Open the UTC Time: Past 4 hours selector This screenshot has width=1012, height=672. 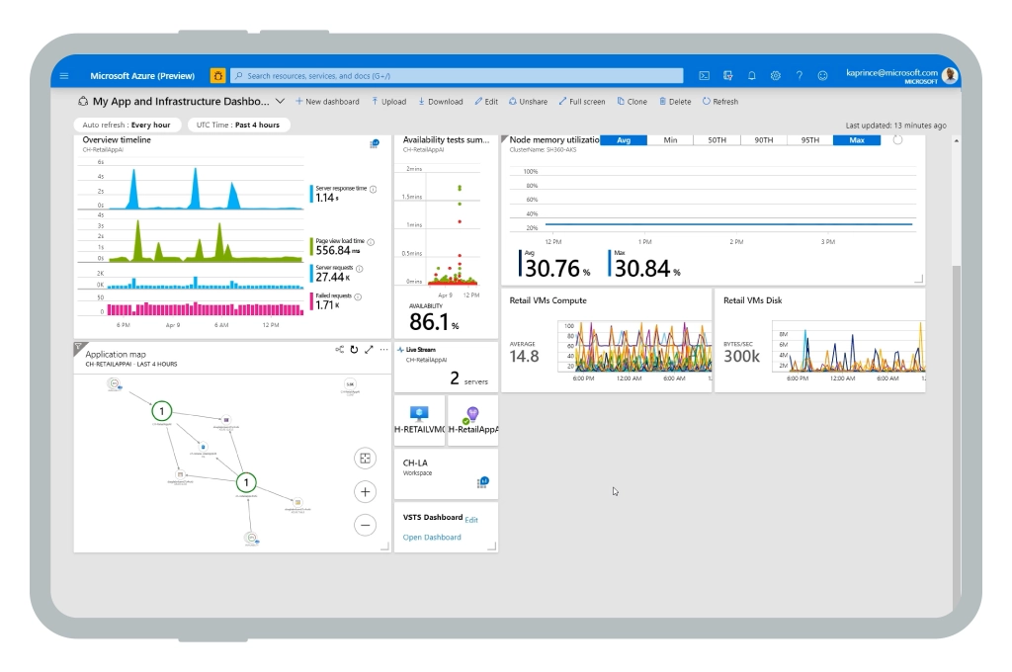(238, 125)
